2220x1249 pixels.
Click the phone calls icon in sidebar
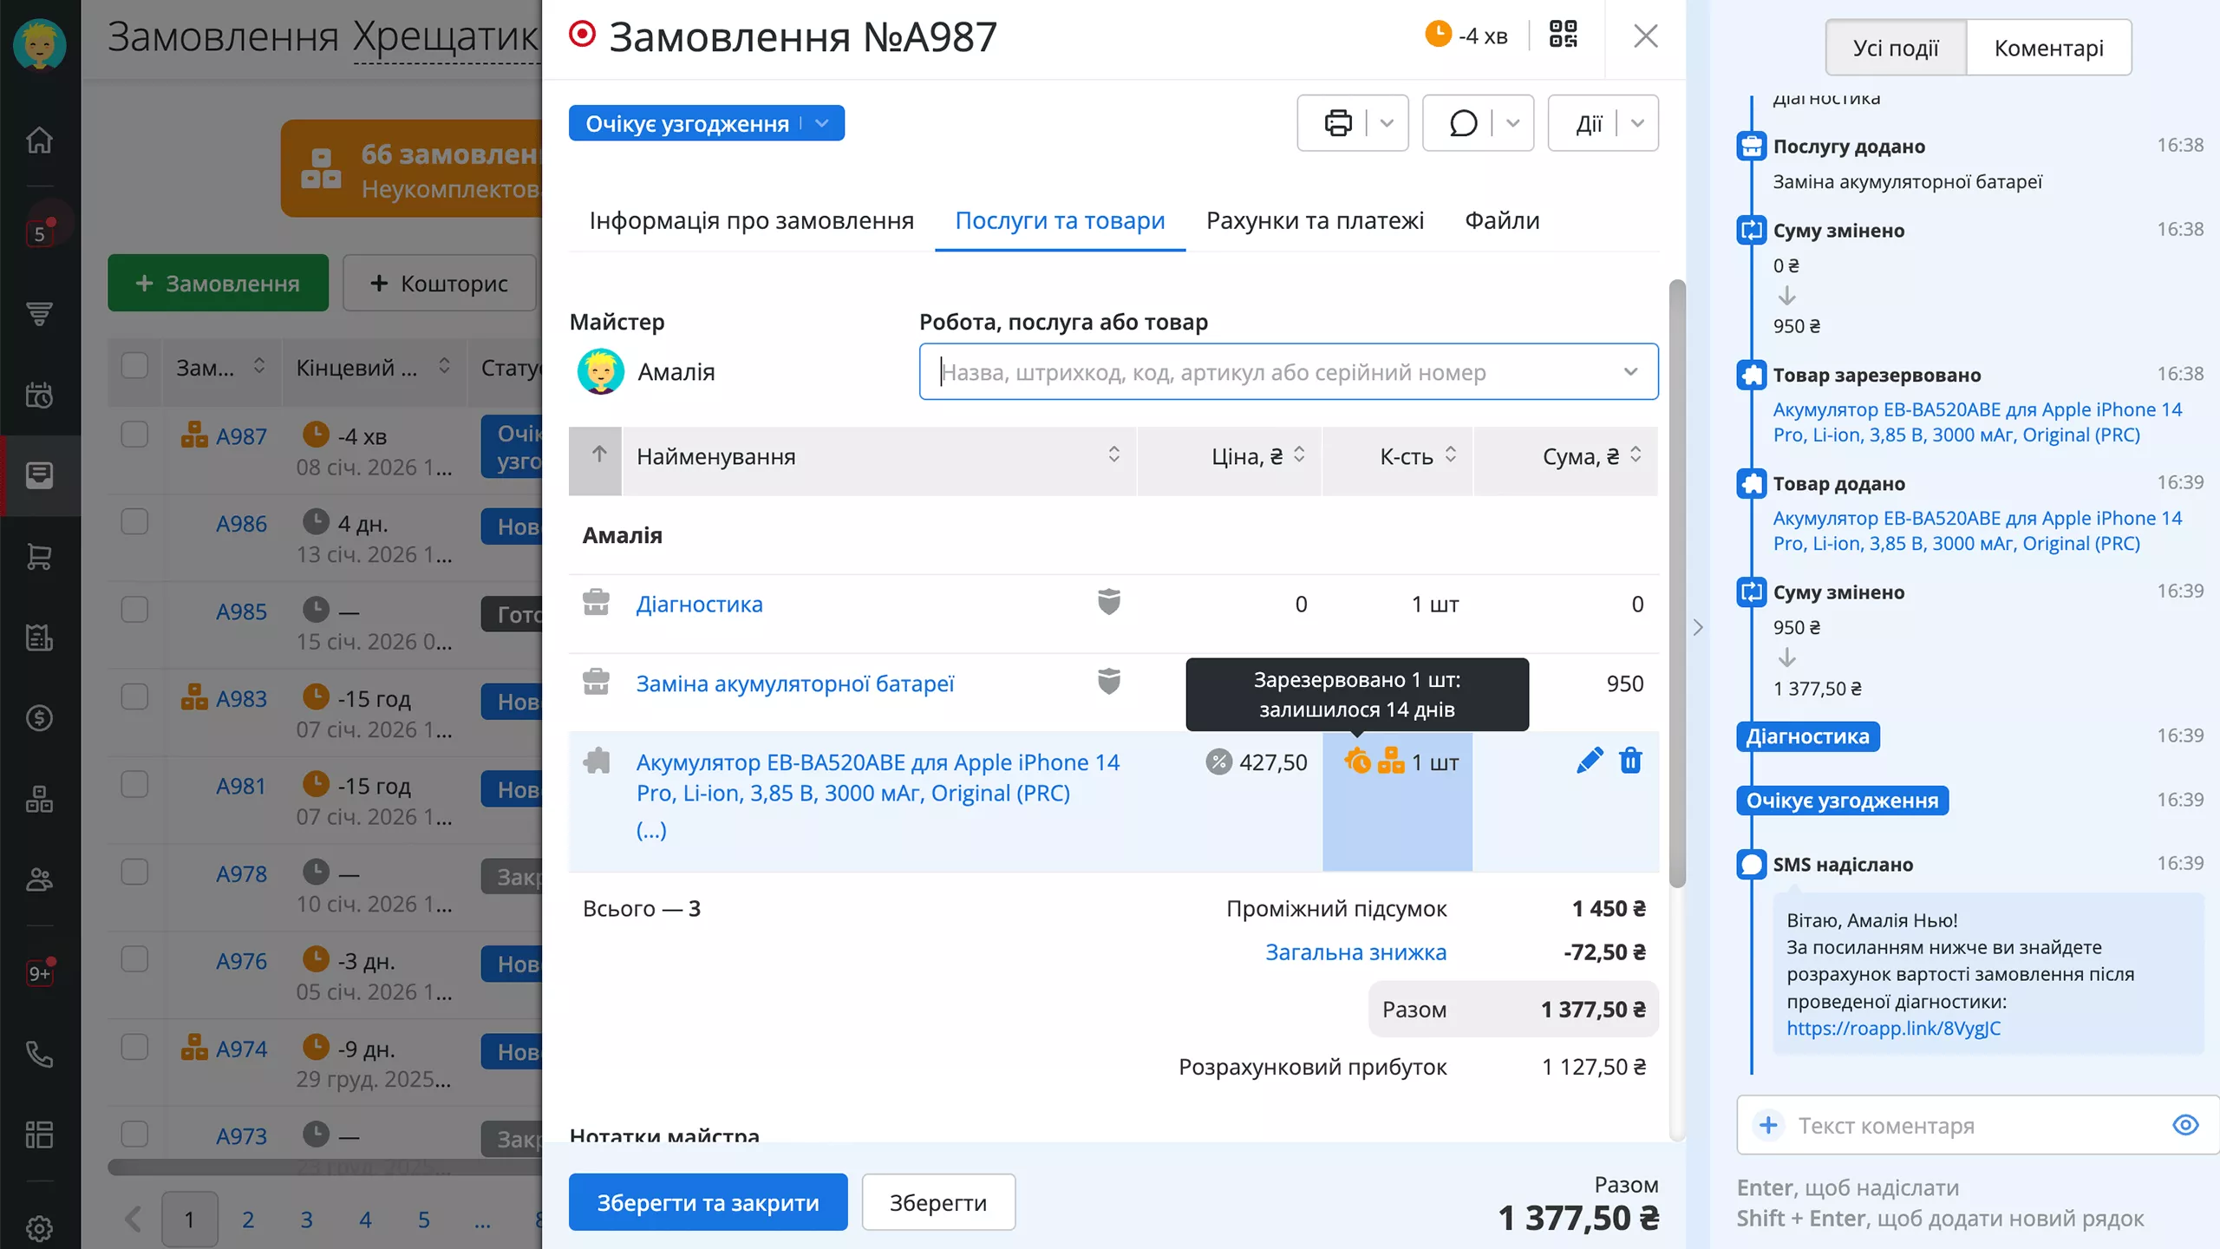click(39, 1054)
